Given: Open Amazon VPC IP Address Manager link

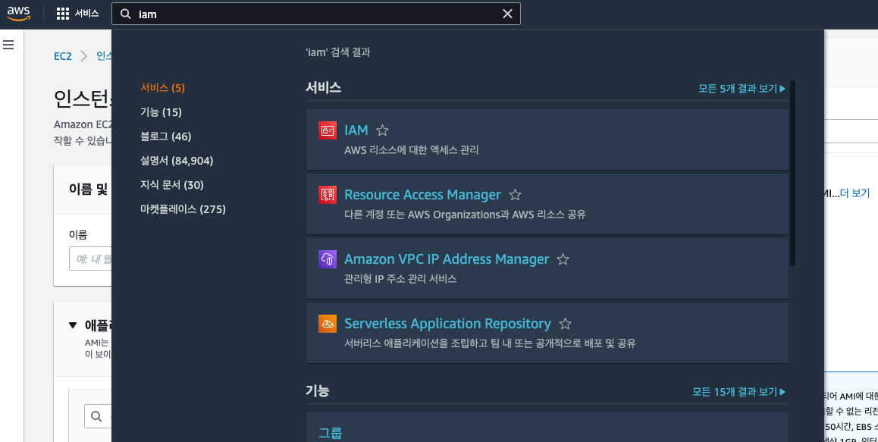Looking at the screenshot, I should 447,259.
